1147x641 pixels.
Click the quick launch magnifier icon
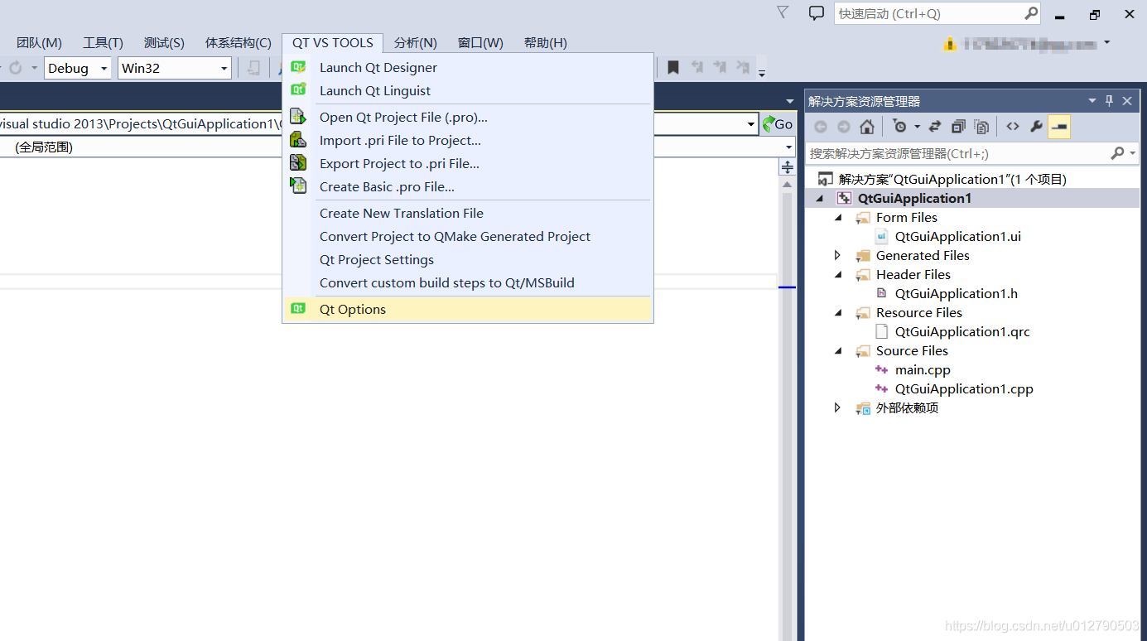1031,13
